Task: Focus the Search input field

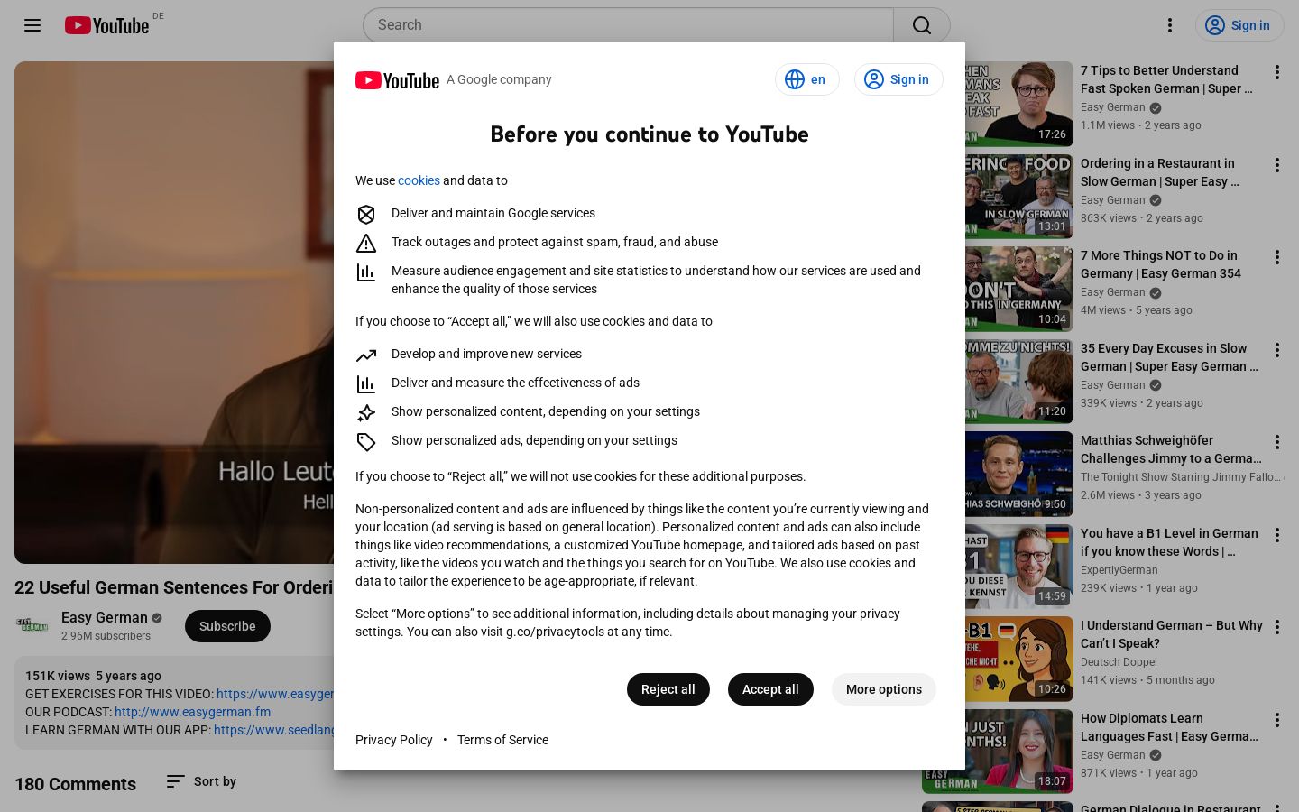Action: (x=628, y=25)
